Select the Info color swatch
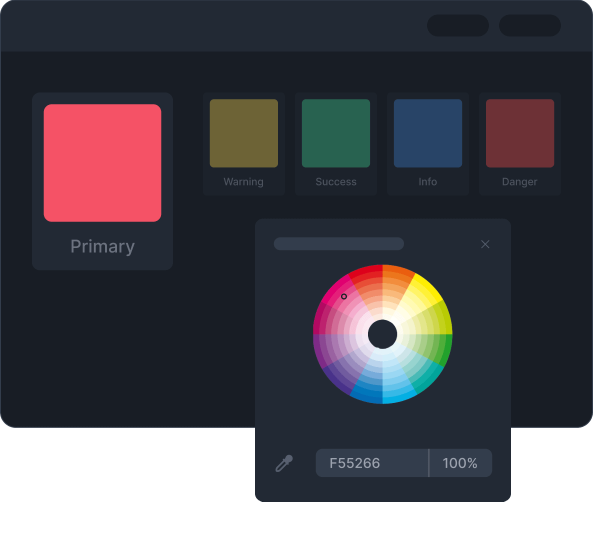This screenshot has height=542, width=593. click(427, 133)
